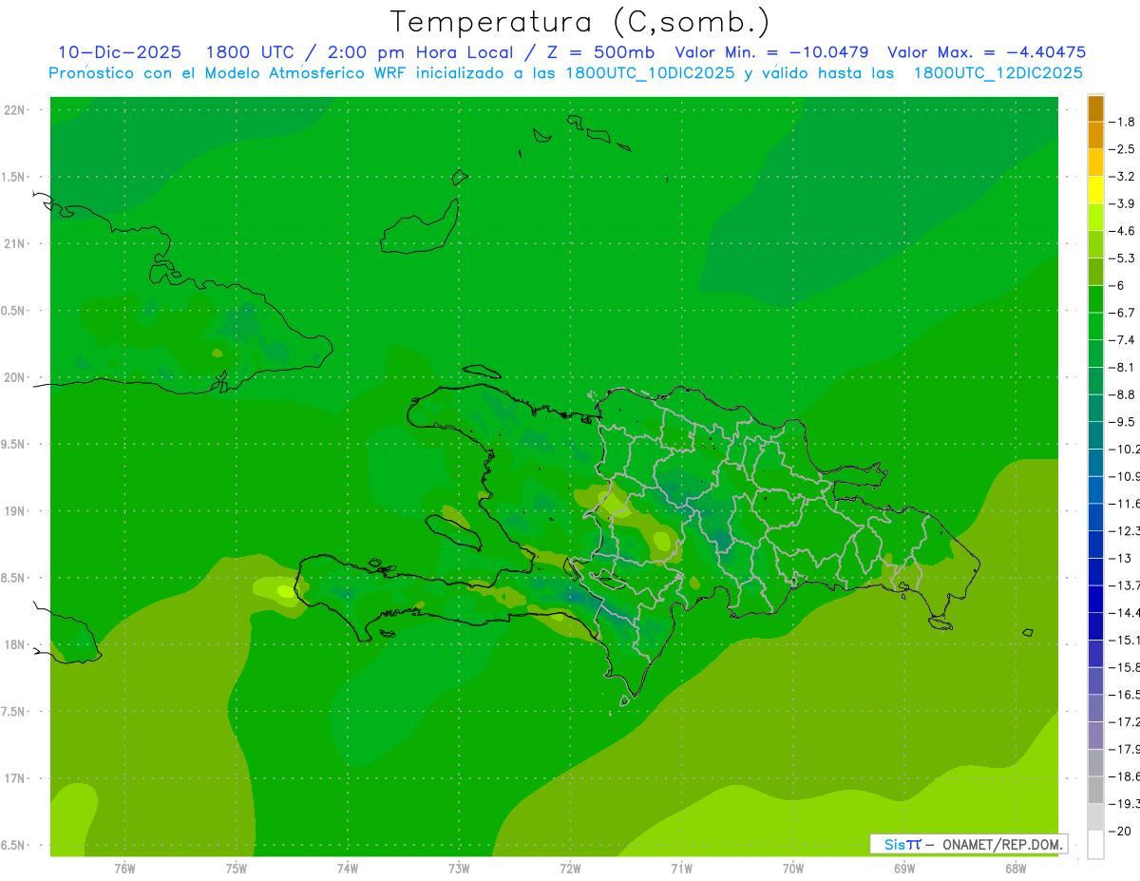The height and width of the screenshot is (881, 1140).
Task: Click the '69W' longitude axis label
Action: [904, 869]
